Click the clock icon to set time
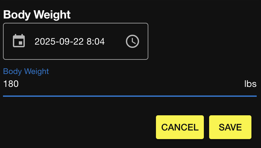Image resolution: width=261 pixels, height=148 pixels. (132, 41)
